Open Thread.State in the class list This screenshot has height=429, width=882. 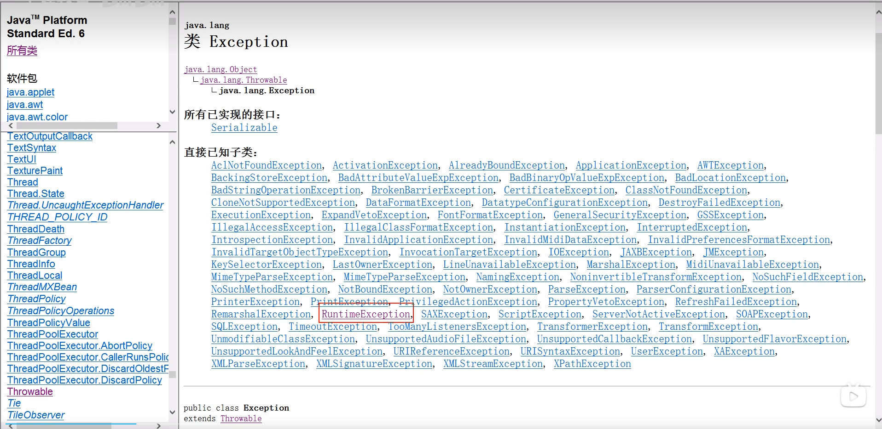coord(36,194)
